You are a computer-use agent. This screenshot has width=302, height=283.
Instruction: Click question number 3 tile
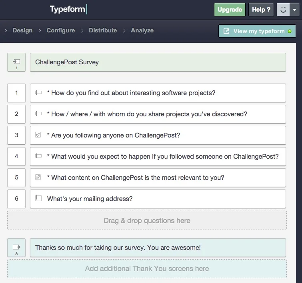(16, 135)
